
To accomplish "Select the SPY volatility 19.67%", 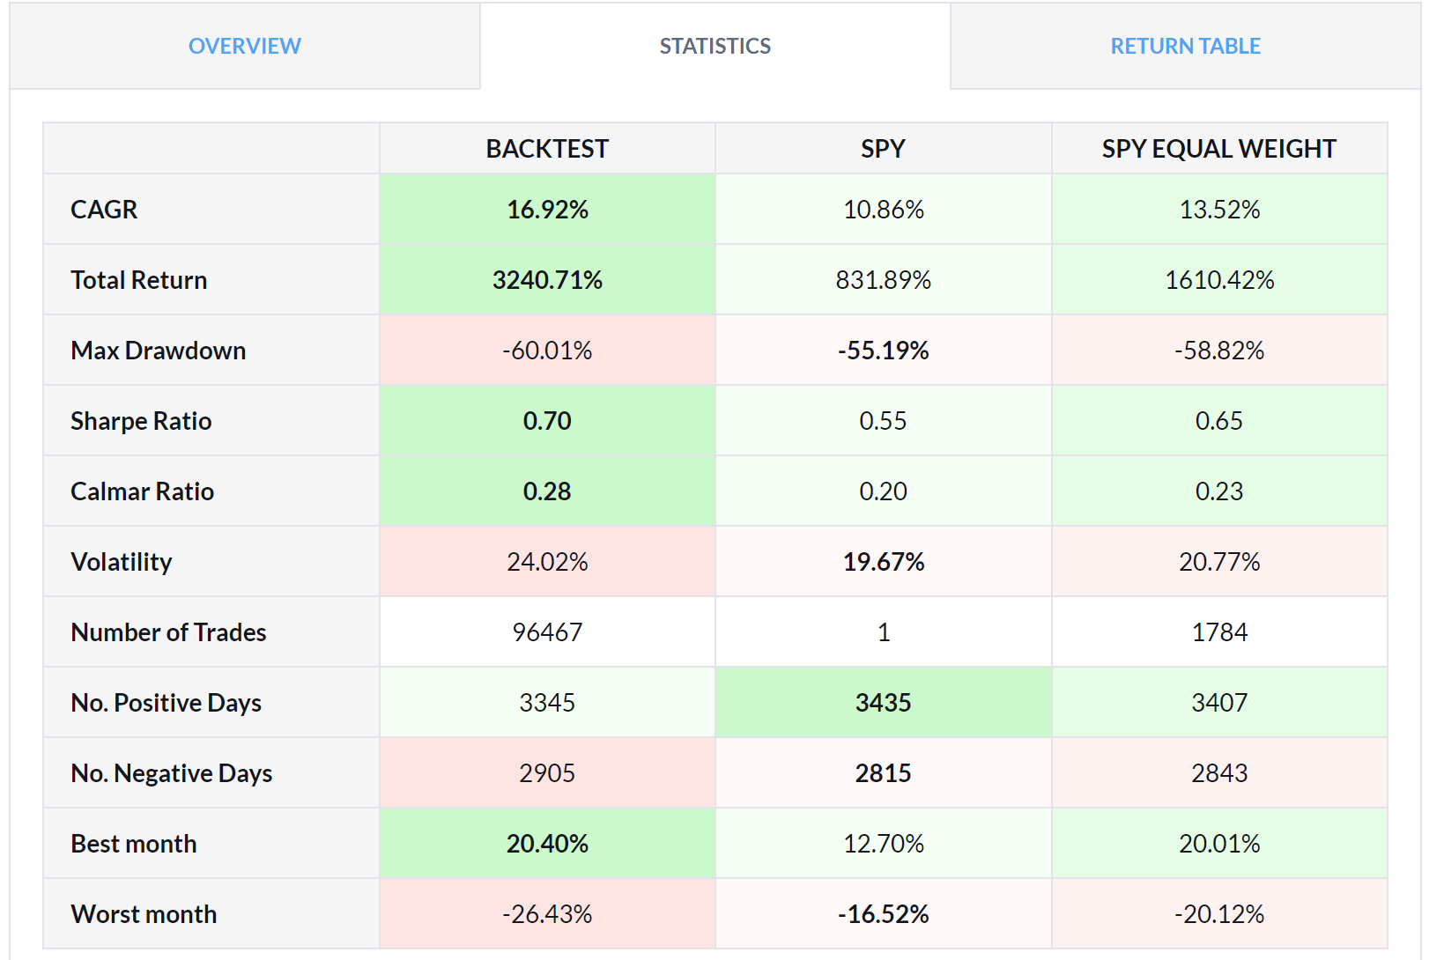I will click(884, 562).
